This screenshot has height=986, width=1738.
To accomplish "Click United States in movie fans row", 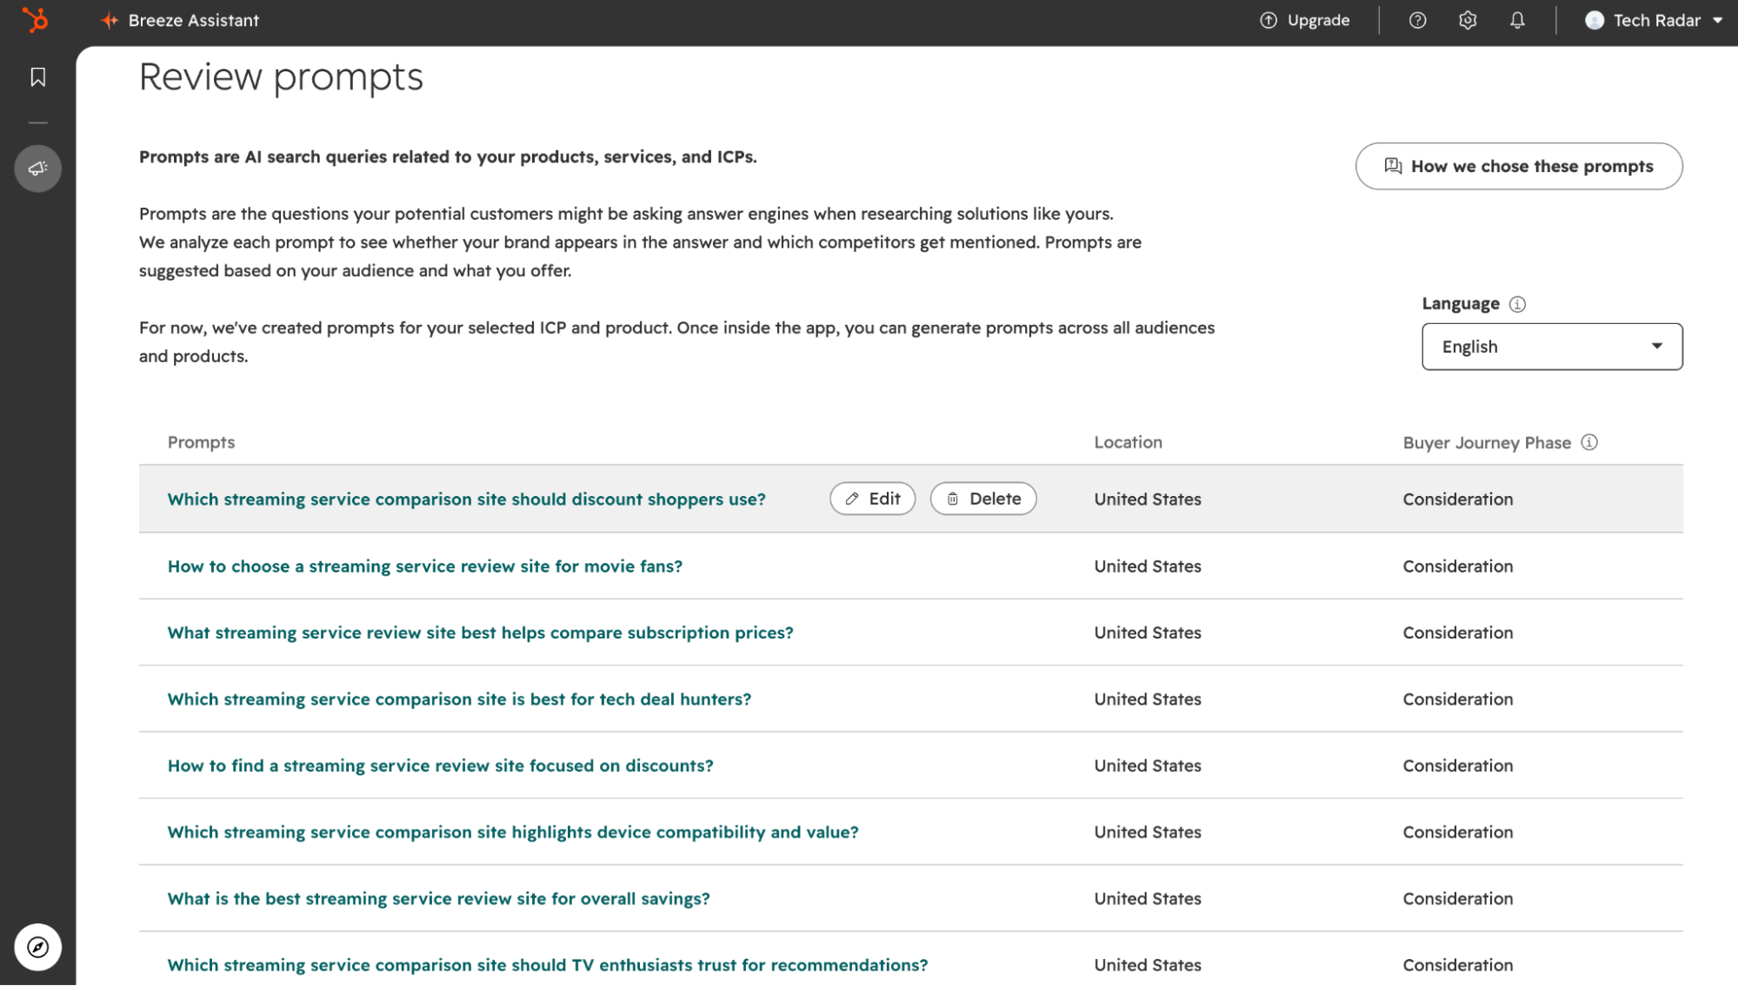I will (1148, 566).
